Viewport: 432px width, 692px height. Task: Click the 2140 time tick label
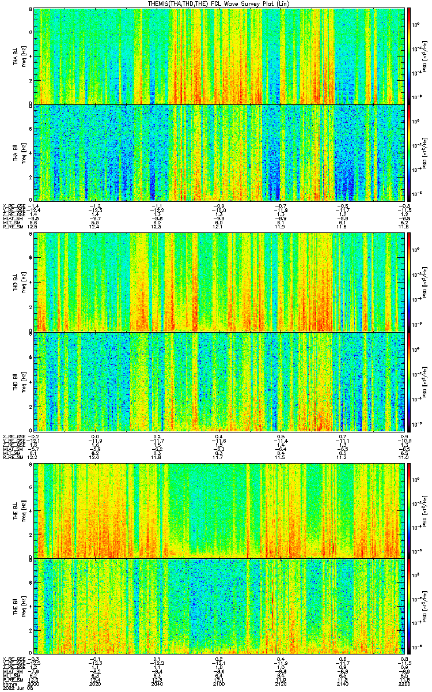click(x=342, y=683)
